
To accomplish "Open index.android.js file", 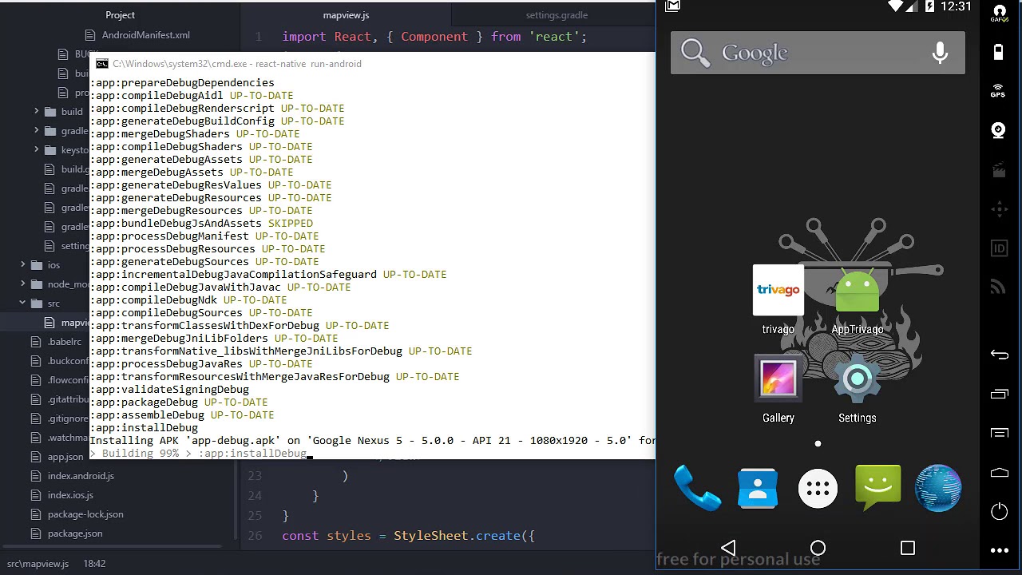I will (x=81, y=476).
